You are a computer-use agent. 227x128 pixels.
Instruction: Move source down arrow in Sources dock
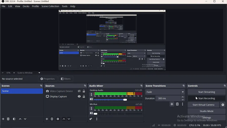69,119
